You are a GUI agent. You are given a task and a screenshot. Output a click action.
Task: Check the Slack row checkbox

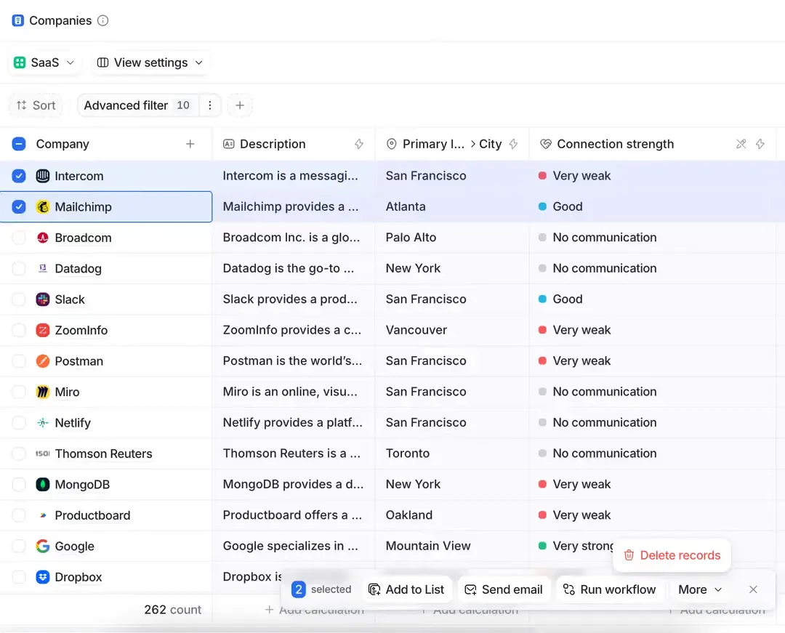[18, 299]
